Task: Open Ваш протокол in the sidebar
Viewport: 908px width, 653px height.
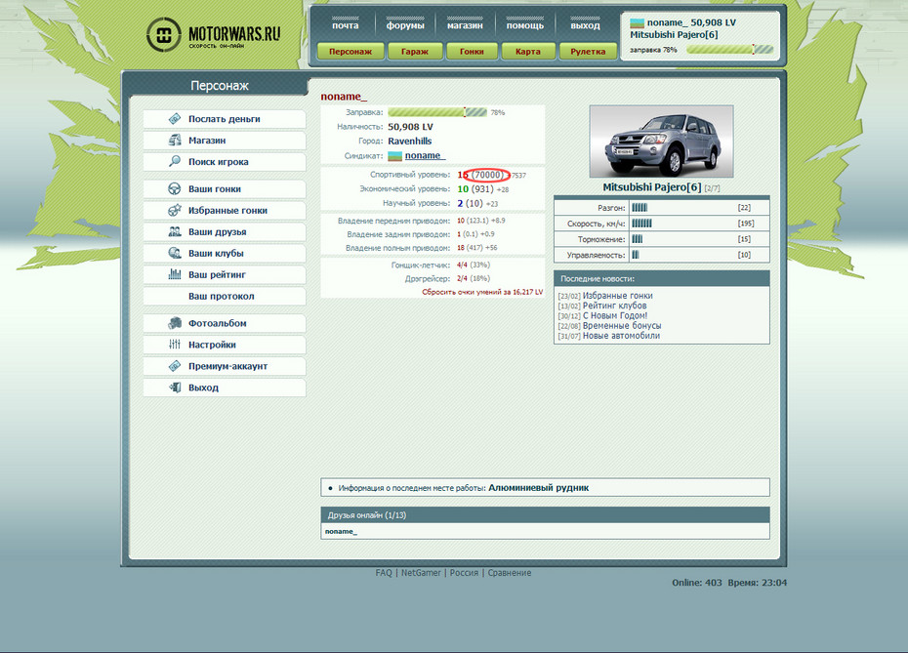Action: pyautogui.click(x=225, y=296)
